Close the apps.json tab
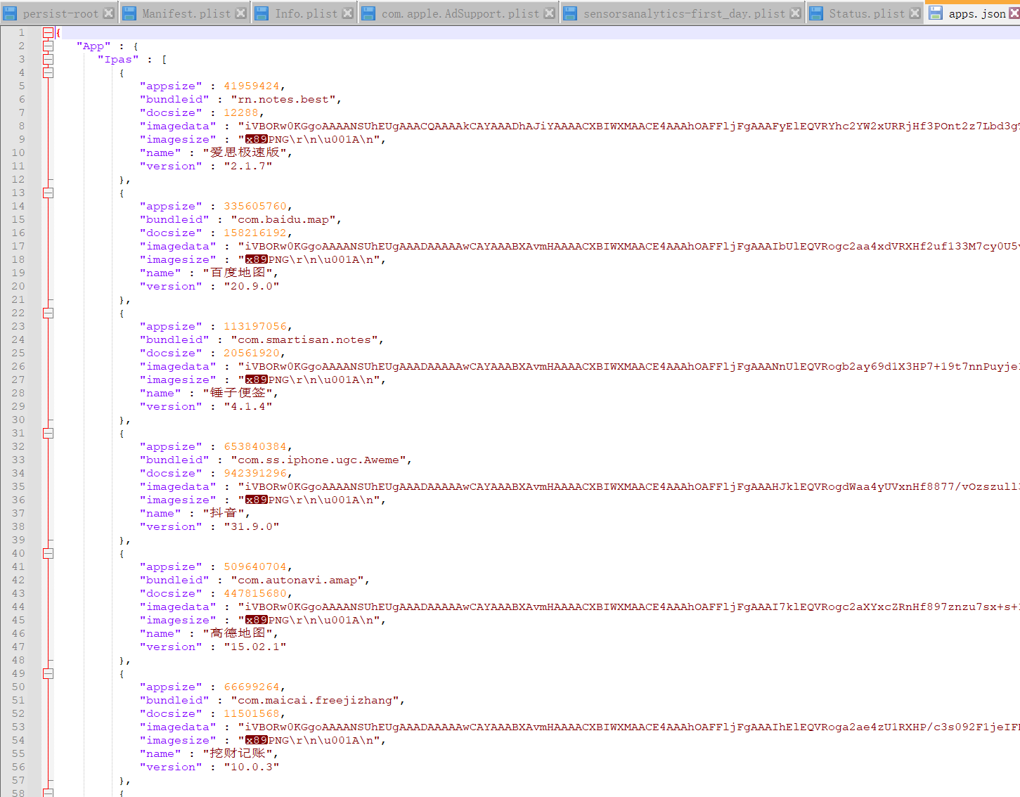 pyautogui.click(x=1014, y=13)
